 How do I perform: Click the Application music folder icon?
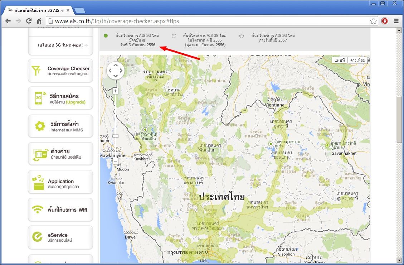[38, 182]
